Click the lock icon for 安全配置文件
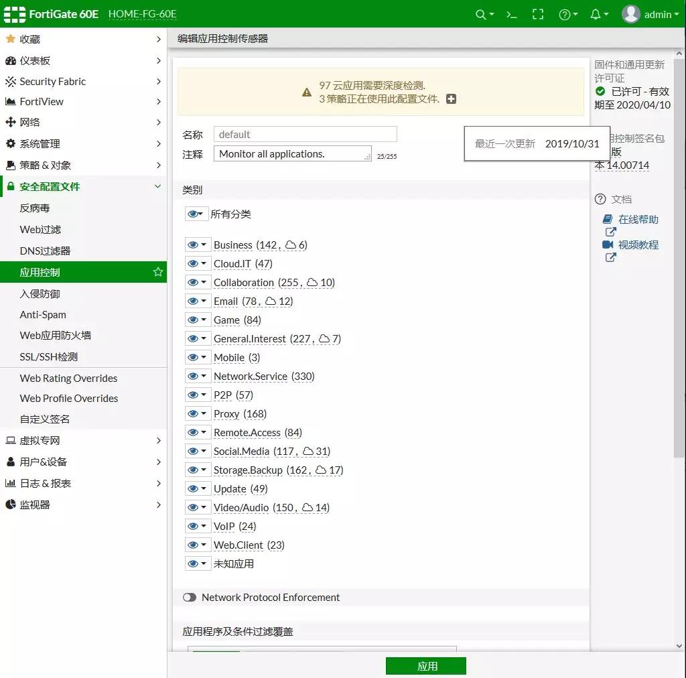 click(x=11, y=186)
